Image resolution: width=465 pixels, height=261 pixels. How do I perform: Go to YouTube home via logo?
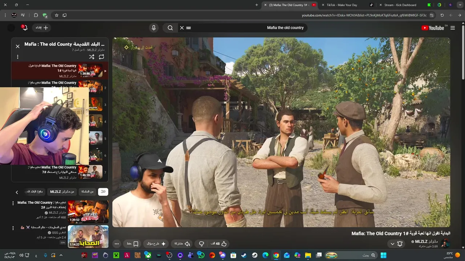(x=433, y=28)
